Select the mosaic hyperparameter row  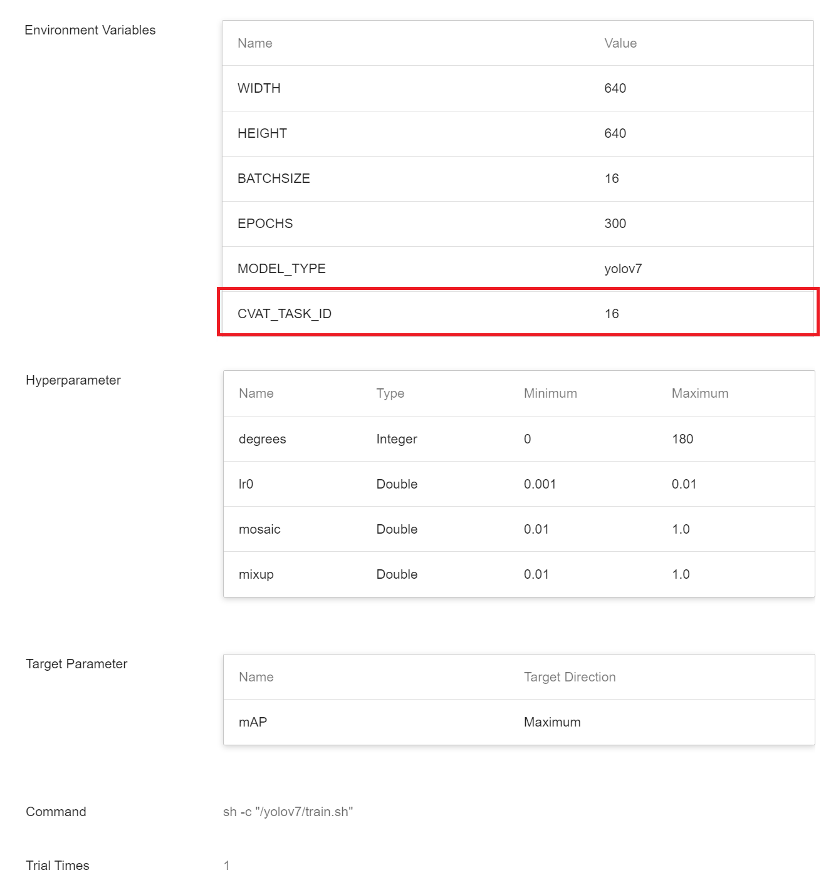[x=519, y=529]
